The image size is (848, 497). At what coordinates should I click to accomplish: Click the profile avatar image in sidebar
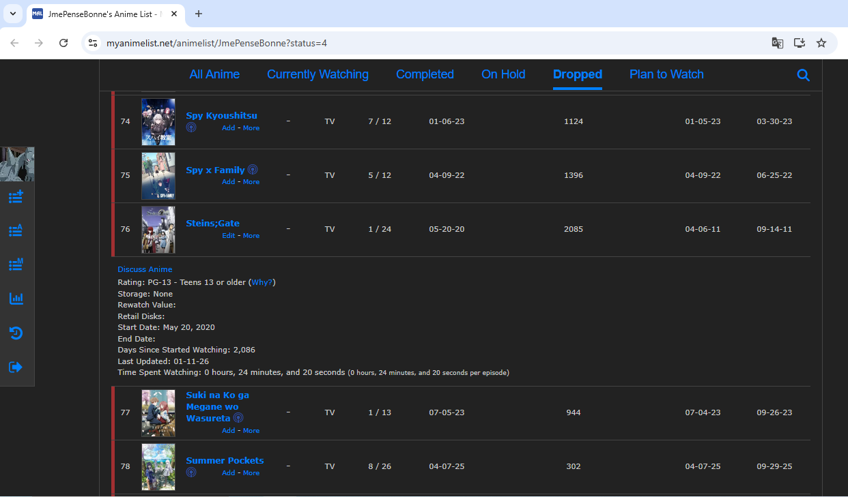pos(17,164)
